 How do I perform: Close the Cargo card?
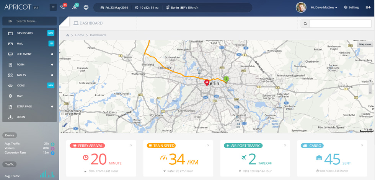point(362,145)
